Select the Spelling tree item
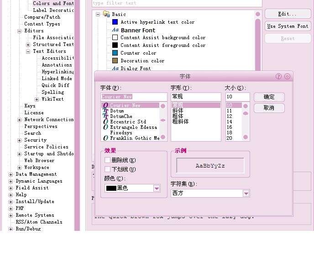The image size is (314, 265). (x=53, y=92)
